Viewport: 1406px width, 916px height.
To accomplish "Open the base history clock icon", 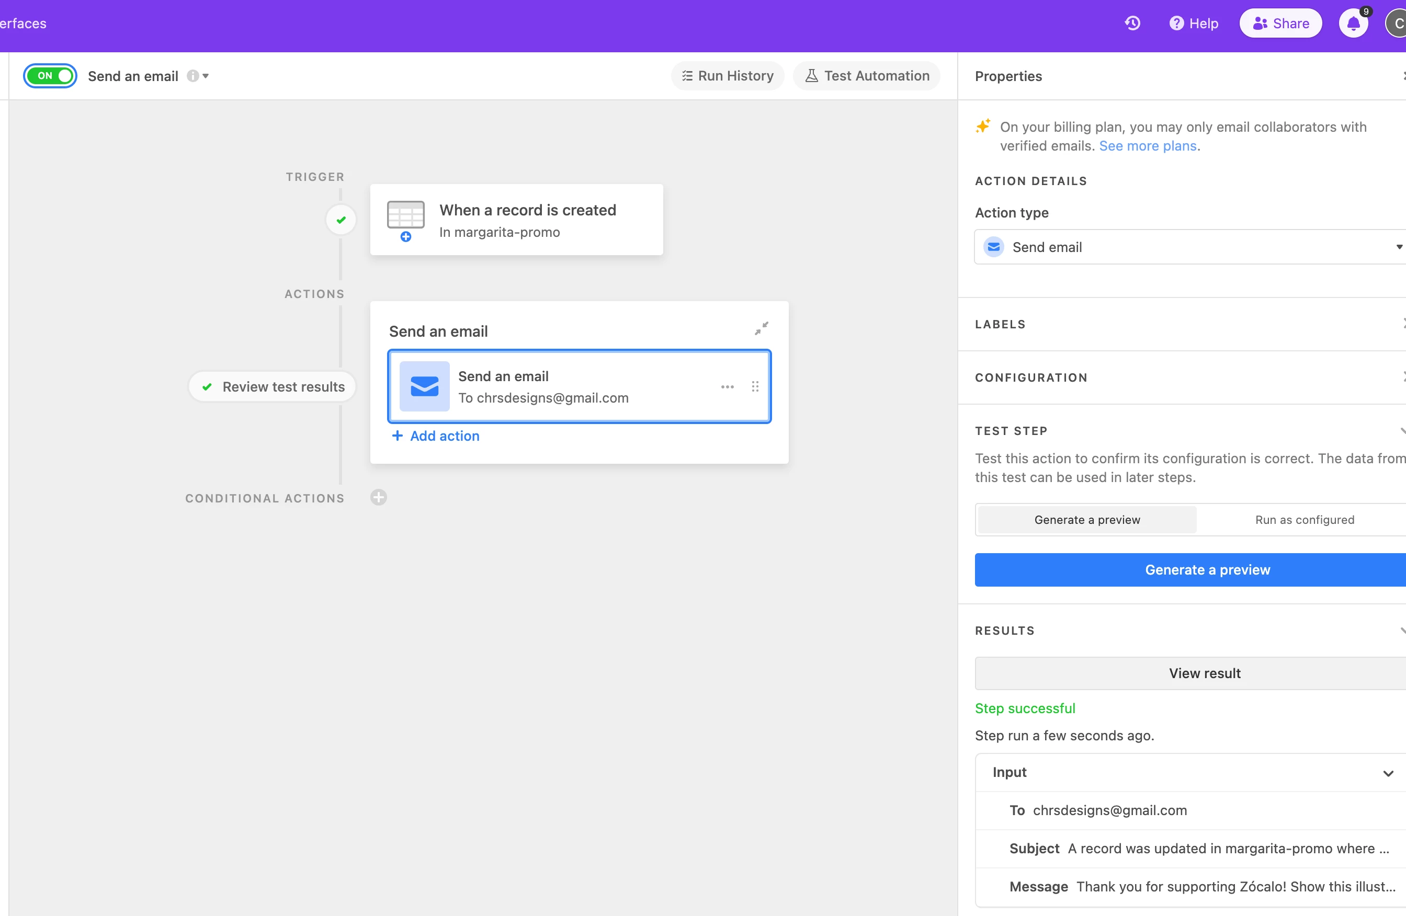I will point(1132,23).
